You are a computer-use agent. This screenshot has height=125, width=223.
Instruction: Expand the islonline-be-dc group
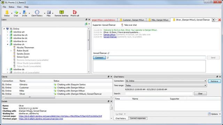point(8,38)
